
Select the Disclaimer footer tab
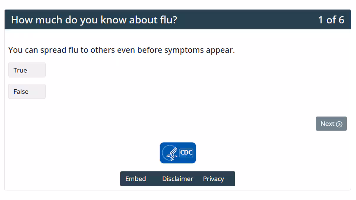point(177,179)
